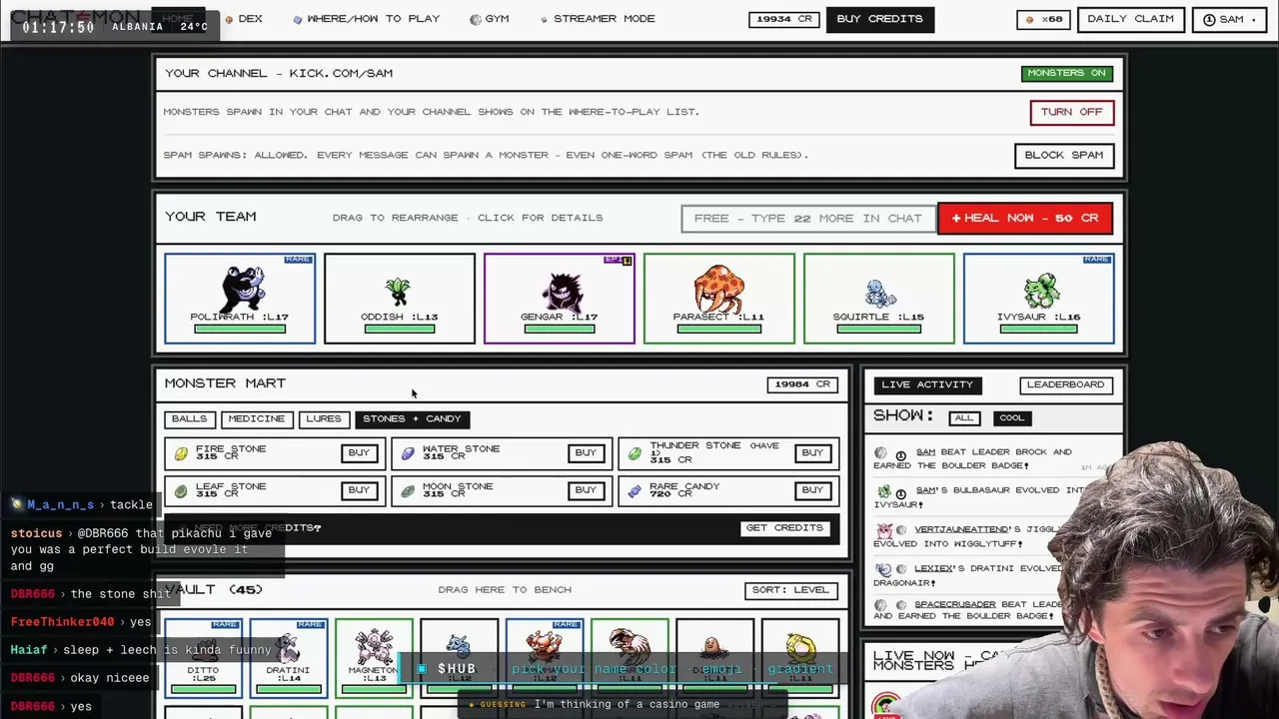Open the Sort: Level dropdown
This screenshot has height=719, width=1279.
(790, 590)
